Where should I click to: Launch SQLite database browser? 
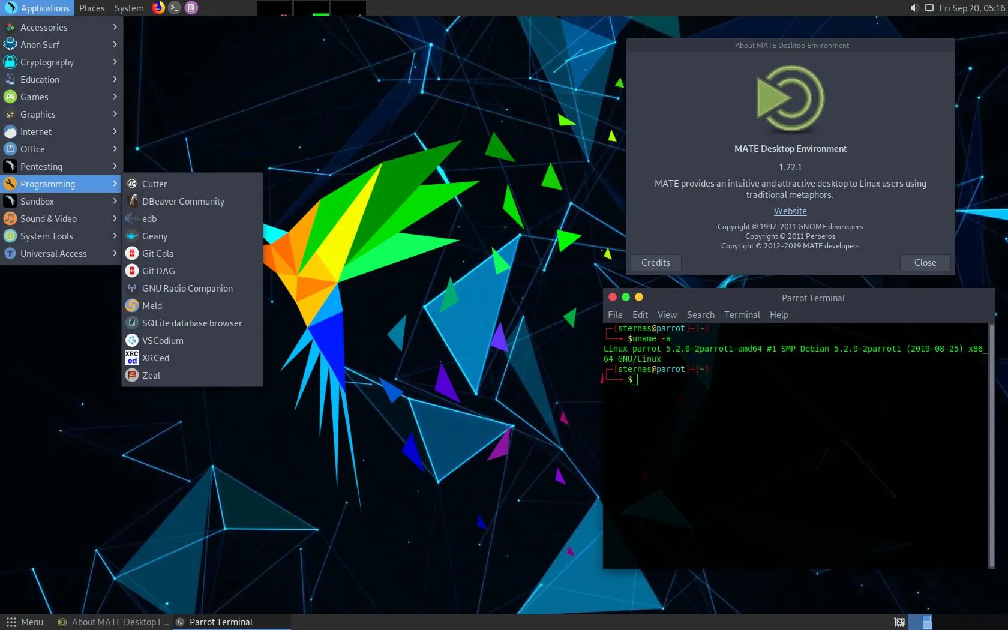(x=193, y=323)
